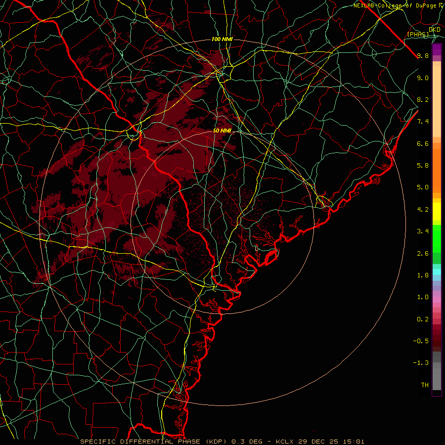Select the 1.8 scale value
This screenshot has height=445, width=445.
(423, 275)
